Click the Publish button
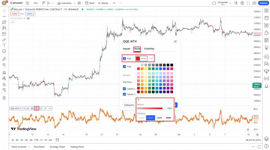 [x=263, y=3]
